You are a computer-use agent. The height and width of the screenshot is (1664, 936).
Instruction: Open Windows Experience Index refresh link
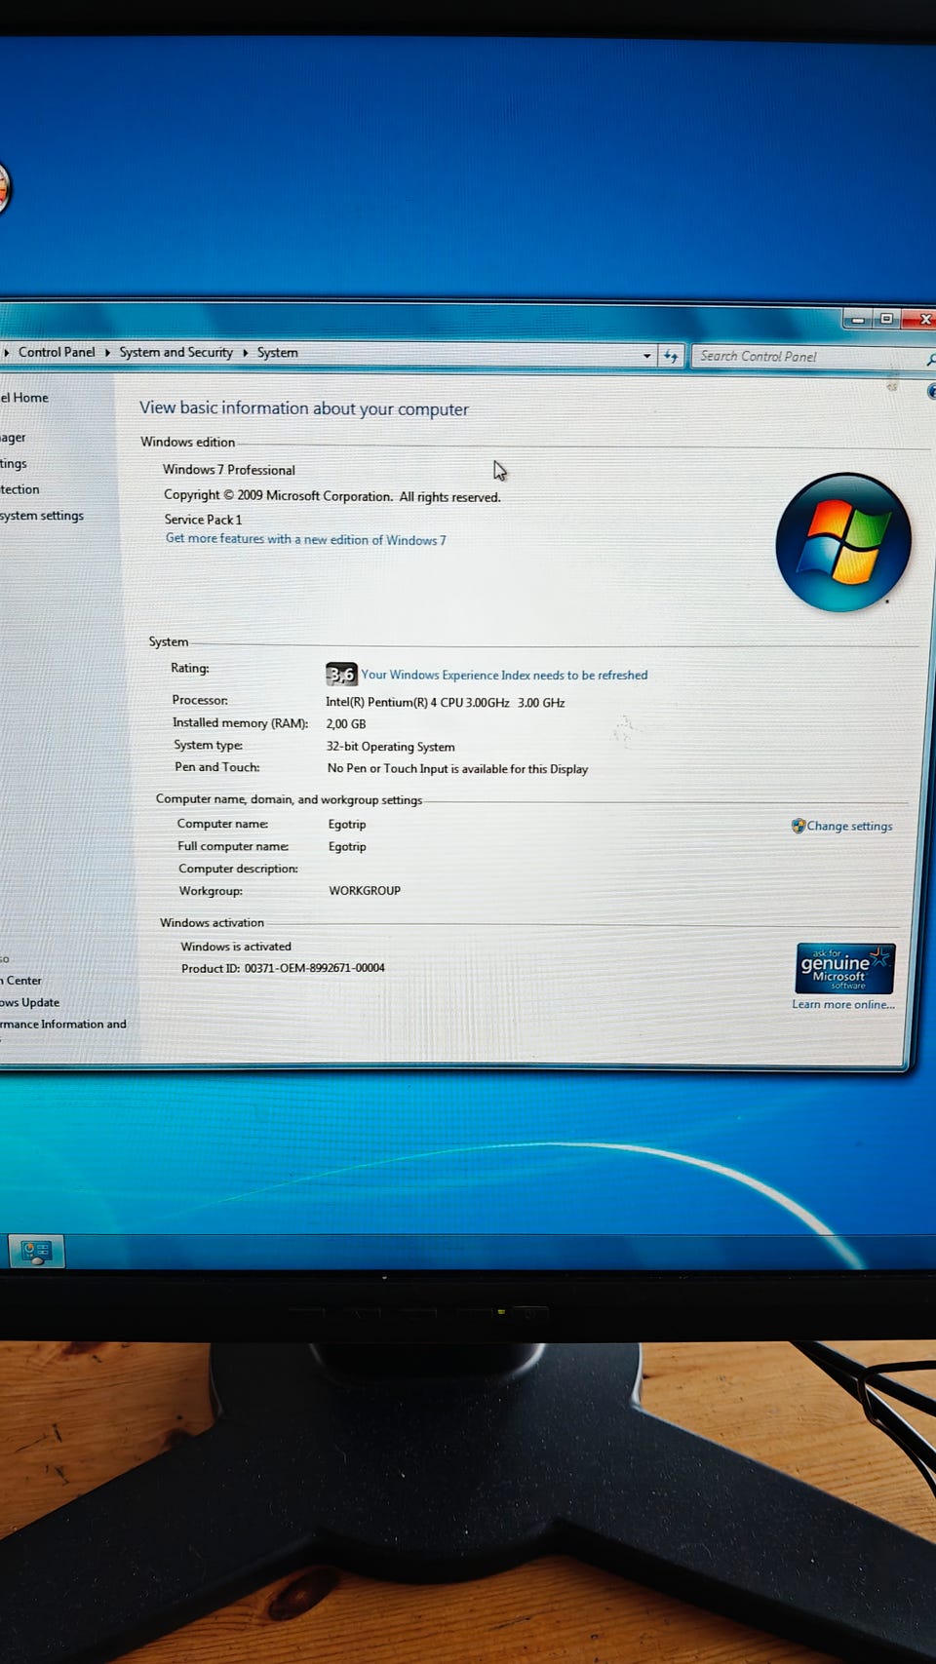[504, 675]
